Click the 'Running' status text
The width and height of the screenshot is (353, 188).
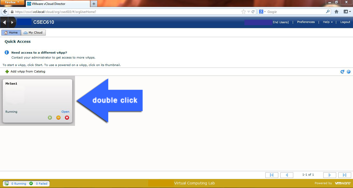click(11, 112)
